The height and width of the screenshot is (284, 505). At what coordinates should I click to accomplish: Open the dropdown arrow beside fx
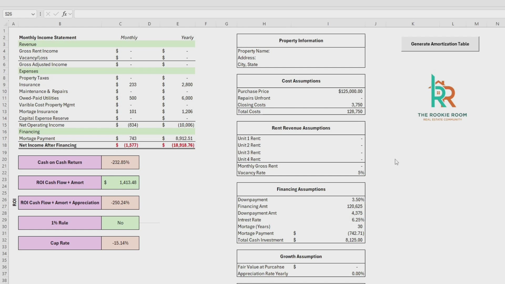click(x=70, y=14)
